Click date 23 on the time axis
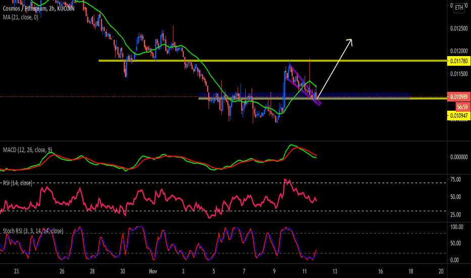 coord(16,271)
